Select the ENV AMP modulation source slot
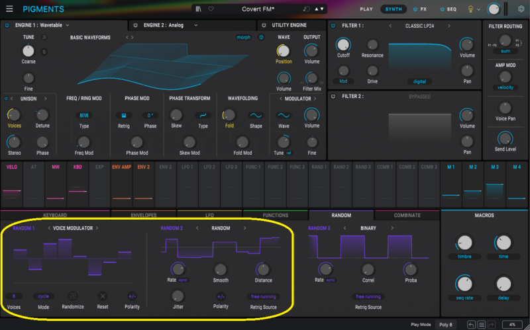The height and width of the screenshot is (330, 530). pos(122,185)
